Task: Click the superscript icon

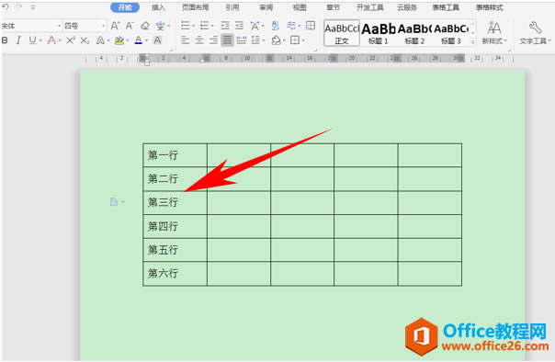Action: click(71, 40)
